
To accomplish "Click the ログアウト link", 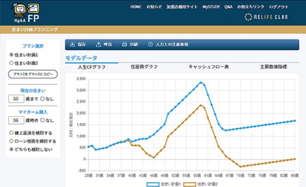I will pyautogui.click(x=279, y=7).
